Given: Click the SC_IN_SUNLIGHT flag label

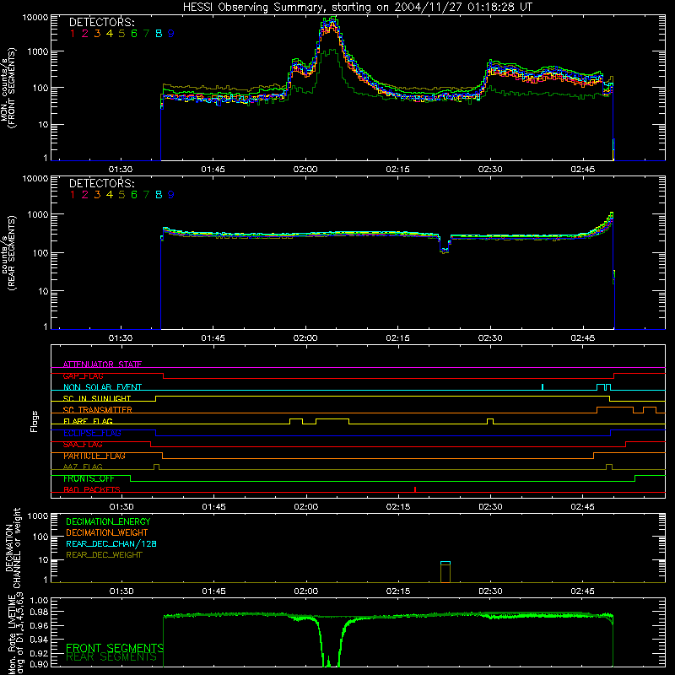Looking at the screenshot, I should [x=97, y=398].
